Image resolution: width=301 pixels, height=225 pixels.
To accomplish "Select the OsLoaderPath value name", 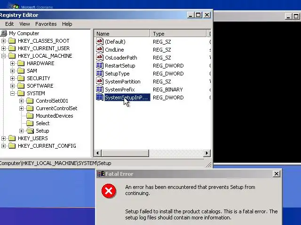I will tap(121, 58).
